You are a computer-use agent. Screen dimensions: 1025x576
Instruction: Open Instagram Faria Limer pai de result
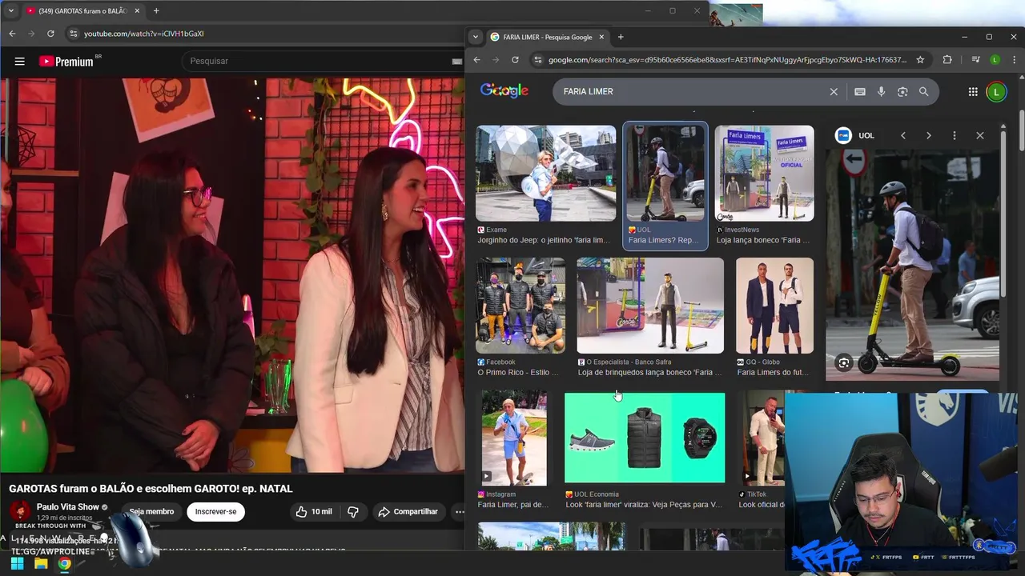pyautogui.click(x=514, y=438)
